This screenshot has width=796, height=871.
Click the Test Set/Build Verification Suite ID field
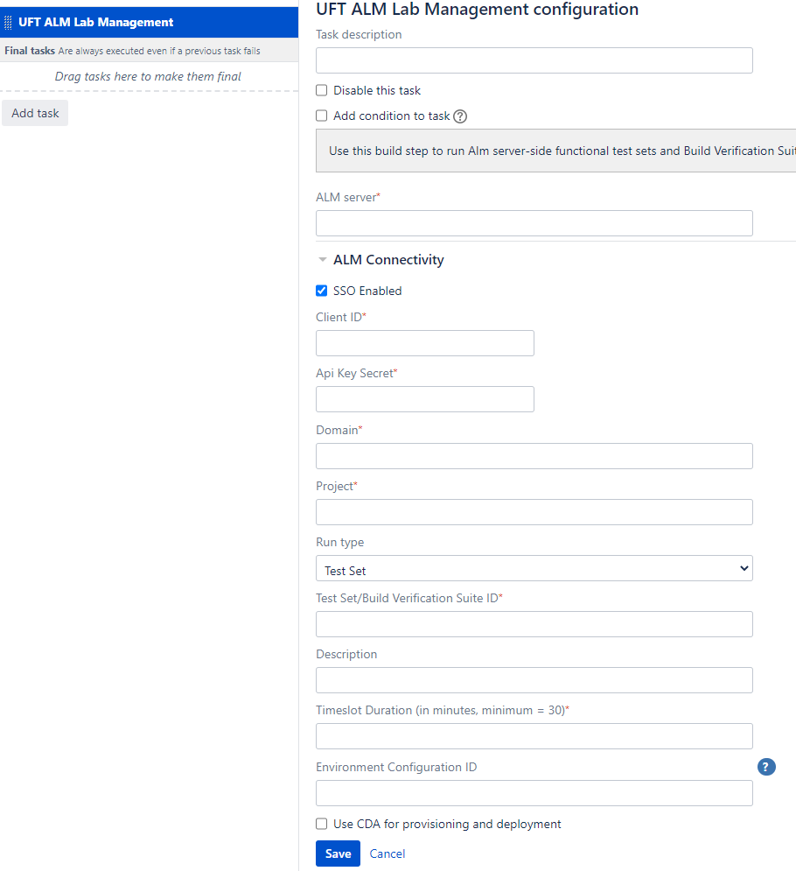coord(534,624)
